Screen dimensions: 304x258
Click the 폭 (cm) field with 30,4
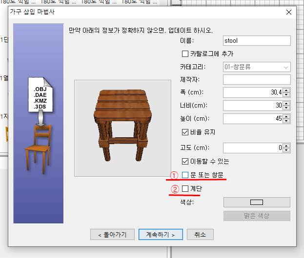tap(253, 92)
